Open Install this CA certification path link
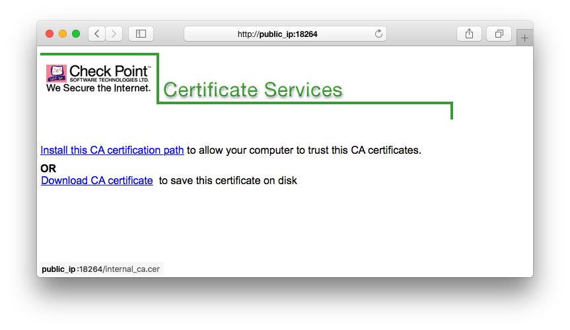The image size is (570, 330). pos(112,150)
